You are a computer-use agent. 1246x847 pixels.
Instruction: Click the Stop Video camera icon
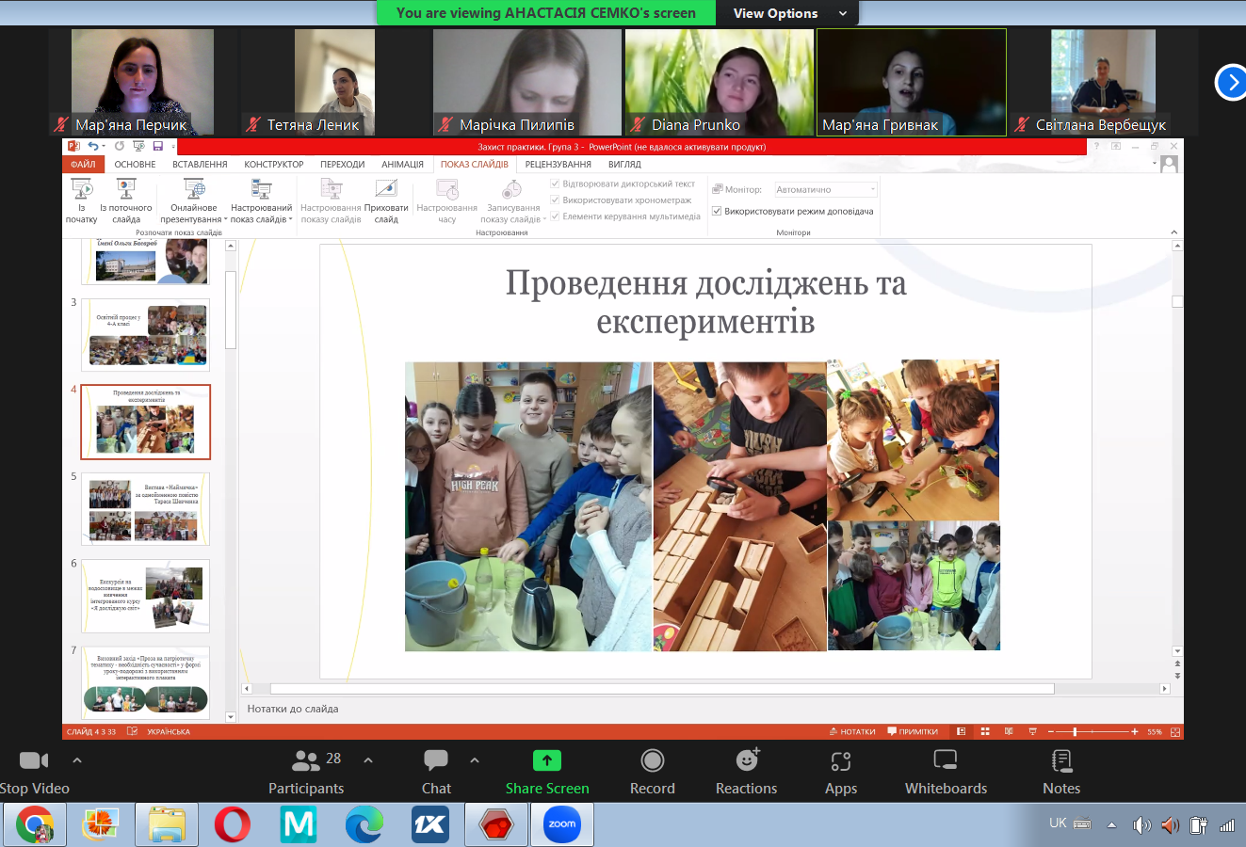(x=34, y=760)
